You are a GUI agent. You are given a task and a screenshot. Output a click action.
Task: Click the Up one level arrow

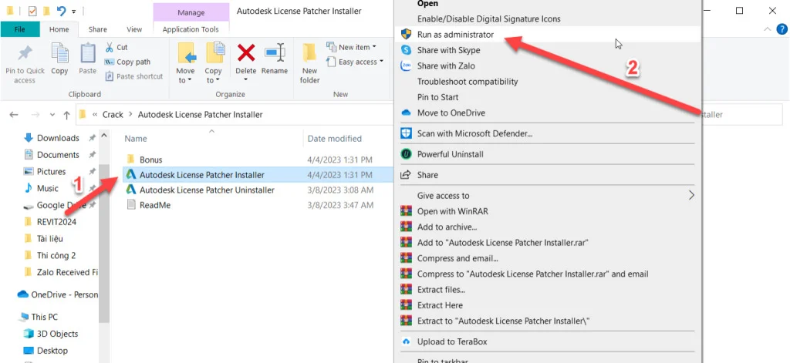(66, 115)
